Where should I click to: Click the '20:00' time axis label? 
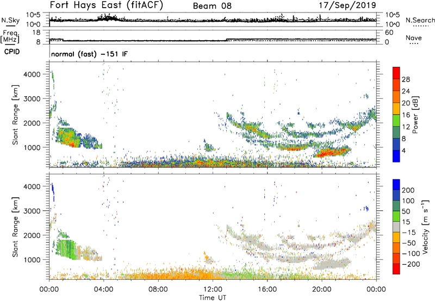(x=321, y=289)
